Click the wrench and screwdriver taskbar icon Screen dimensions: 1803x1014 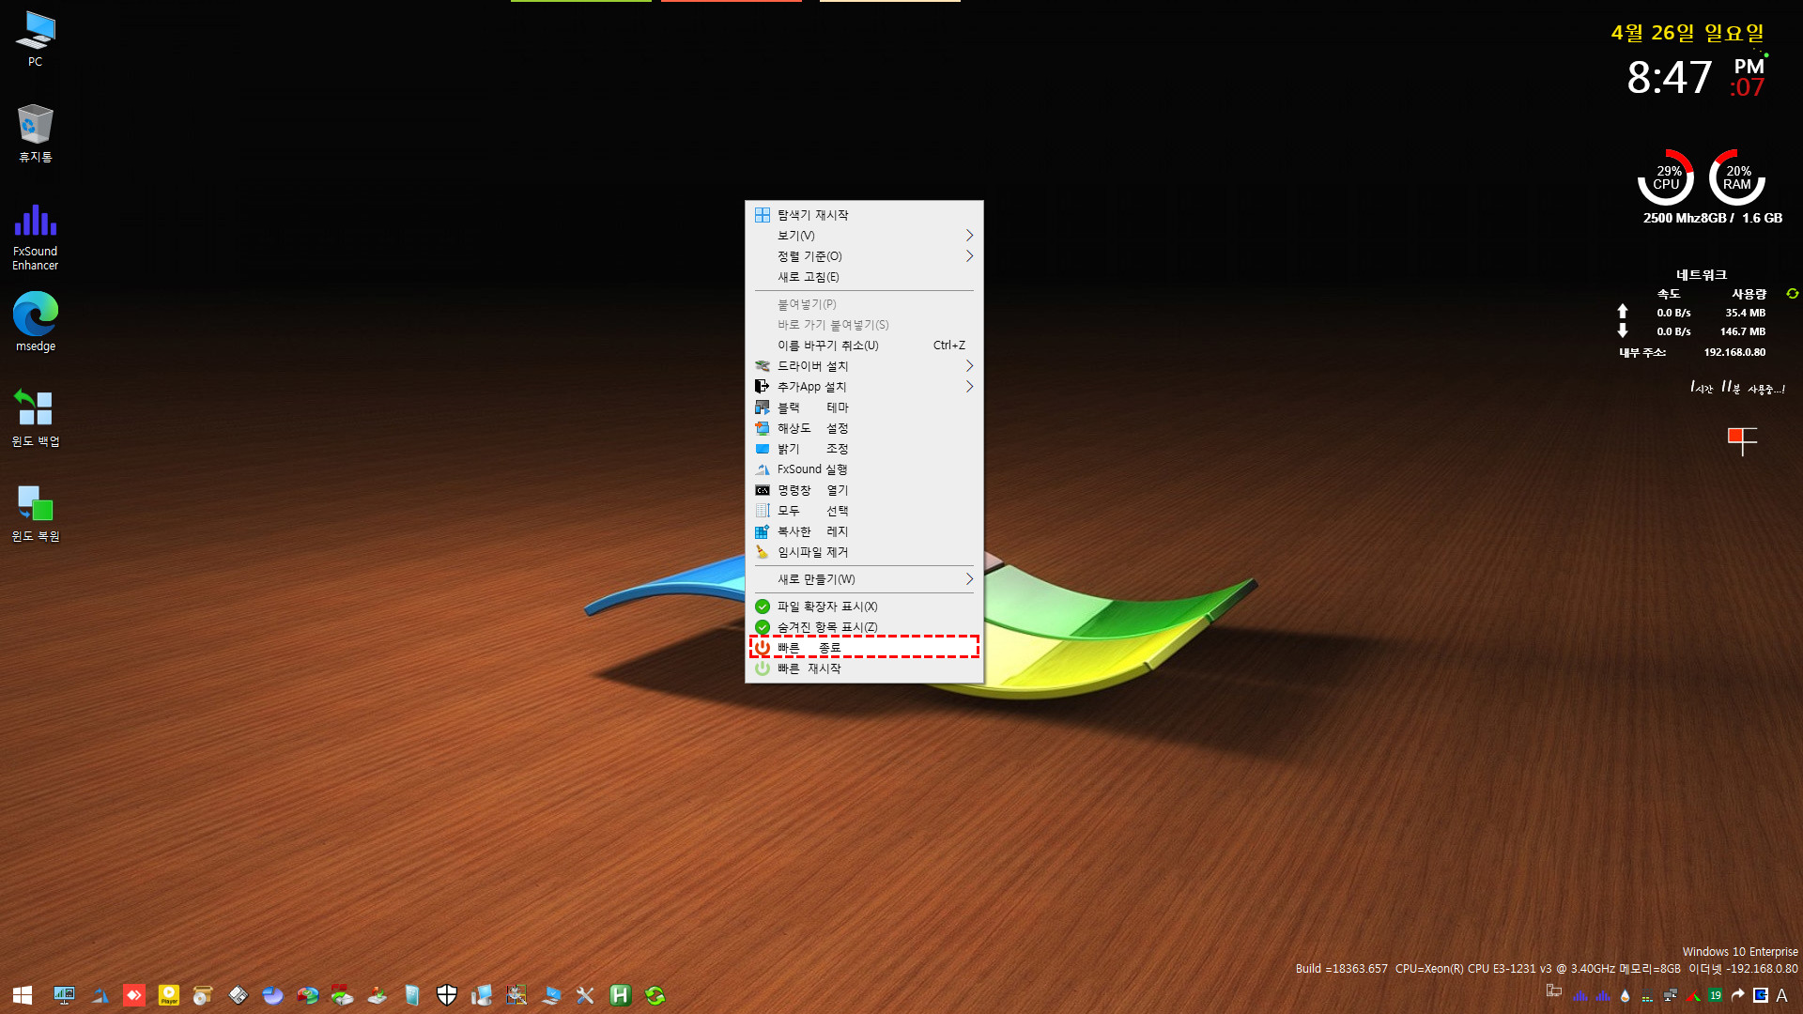click(586, 995)
